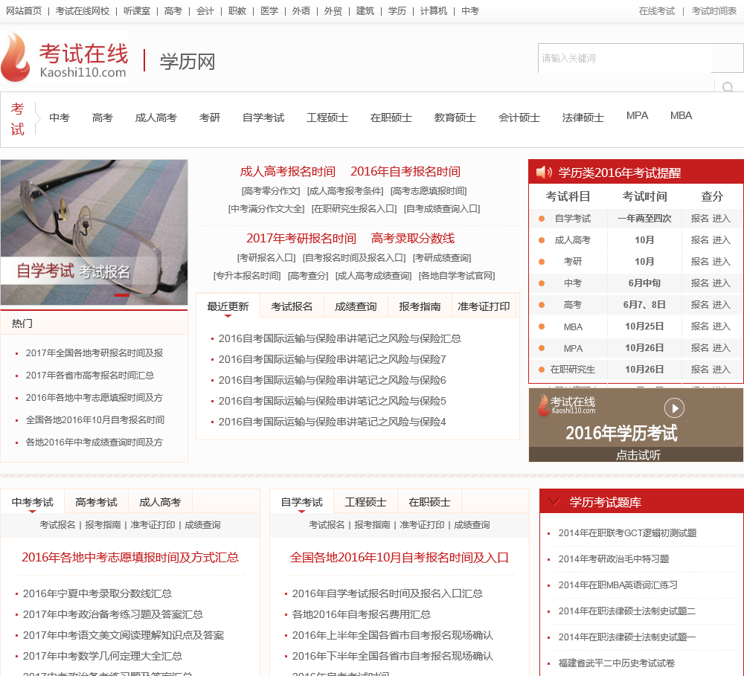Open the [自考成绩查询入口] link
Image resolution: width=744 pixels, height=676 pixels.
442,209
